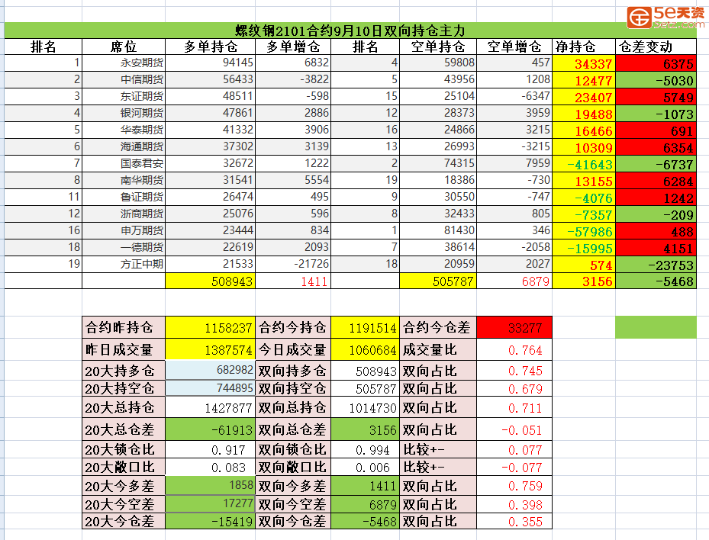
Task: Select the 中信期货 seat cell
Action: coord(124,79)
